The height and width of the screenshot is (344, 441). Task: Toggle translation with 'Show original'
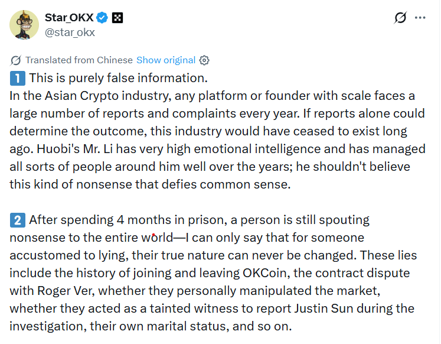pyautogui.click(x=166, y=60)
